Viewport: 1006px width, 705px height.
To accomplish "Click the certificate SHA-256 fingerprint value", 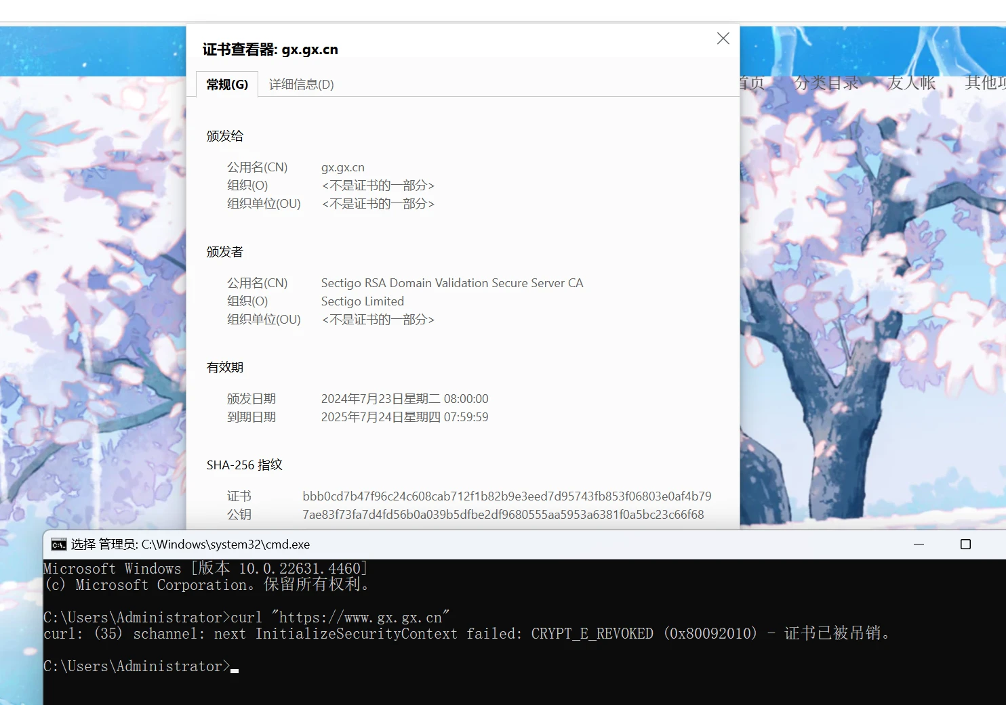I will 506,496.
